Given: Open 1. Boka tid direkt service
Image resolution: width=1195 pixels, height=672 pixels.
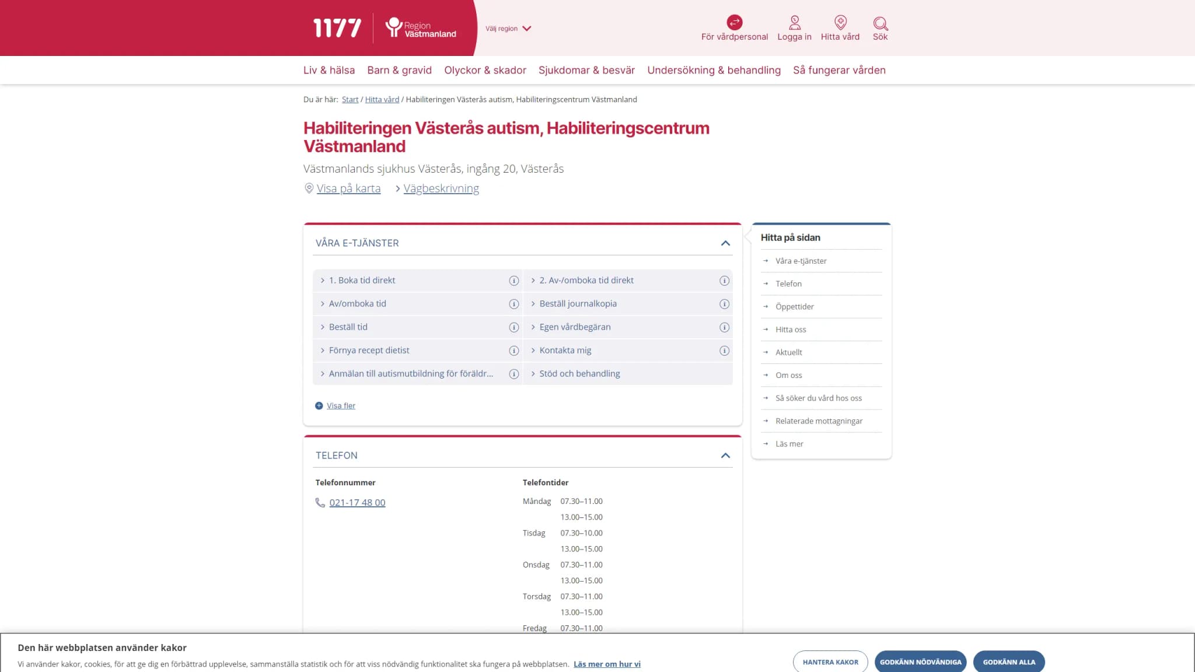Looking at the screenshot, I should click(362, 281).
